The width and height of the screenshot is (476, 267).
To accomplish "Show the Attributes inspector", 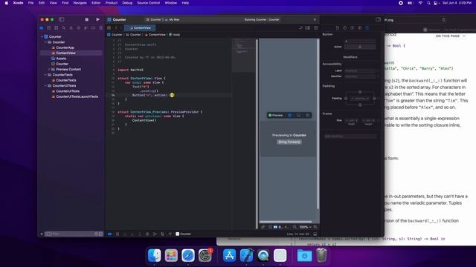I will click(367, 28).
